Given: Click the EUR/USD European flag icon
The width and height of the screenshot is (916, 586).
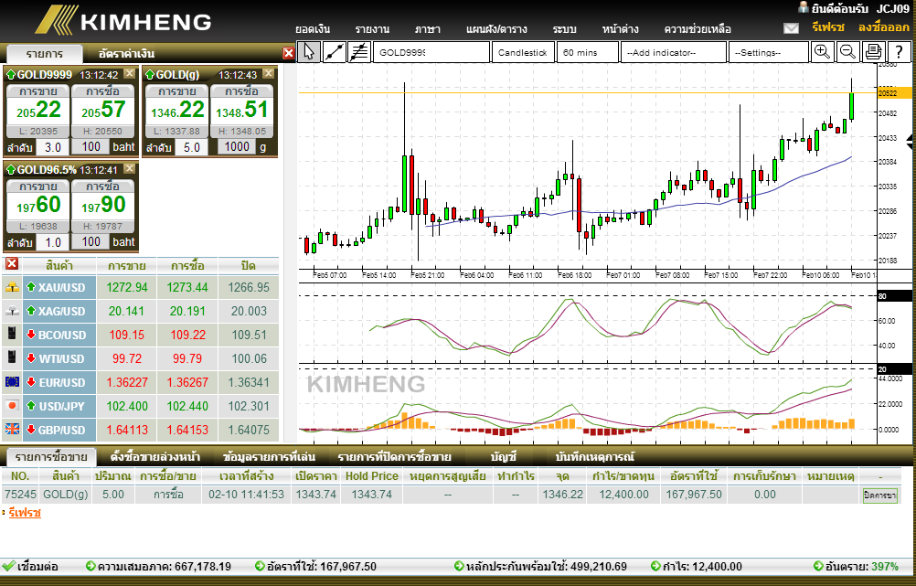Looking at the screenshot, I should coord(12,382).
